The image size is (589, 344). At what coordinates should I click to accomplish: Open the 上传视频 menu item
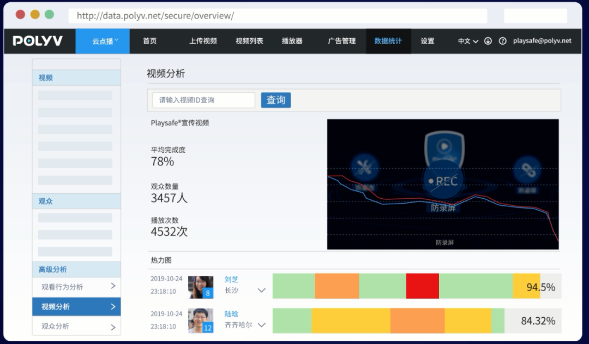(203, 41)
